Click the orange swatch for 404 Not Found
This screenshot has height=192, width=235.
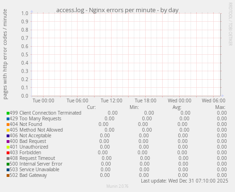[8, 125]
